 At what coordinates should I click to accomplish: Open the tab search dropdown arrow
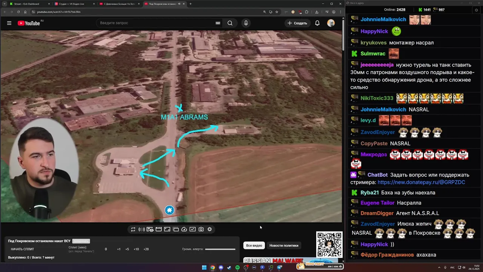point(4,4)
